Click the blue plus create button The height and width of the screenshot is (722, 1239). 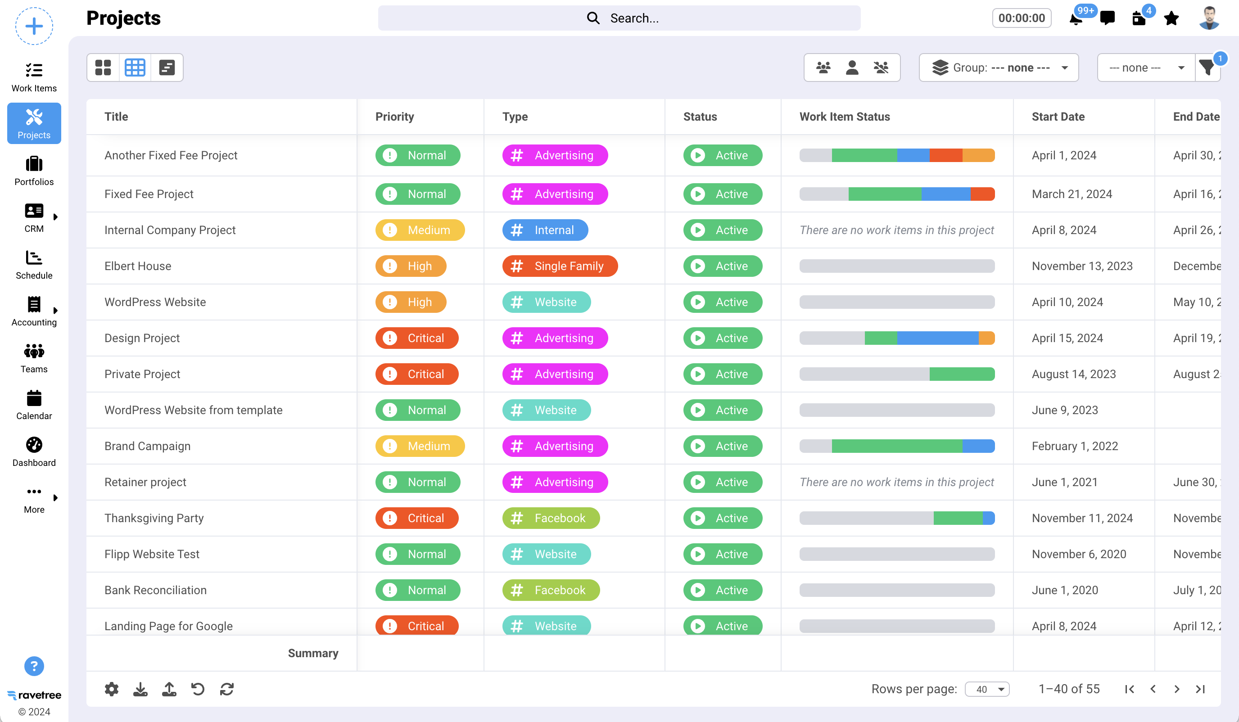tap(33, 26)
